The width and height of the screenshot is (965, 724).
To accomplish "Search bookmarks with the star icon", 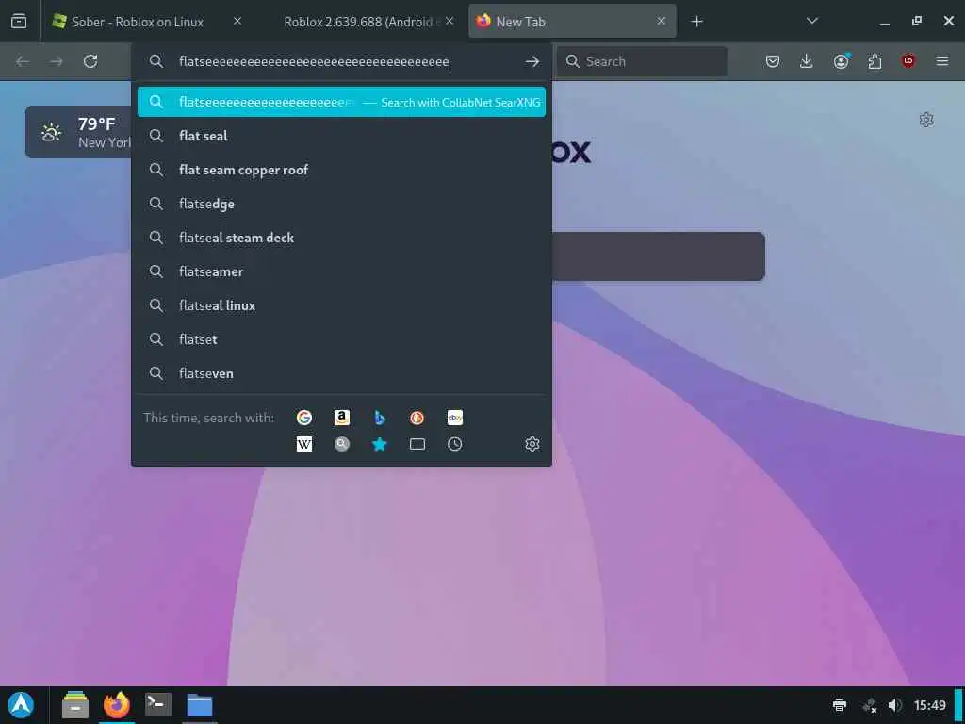I will (x=380, y=444).
